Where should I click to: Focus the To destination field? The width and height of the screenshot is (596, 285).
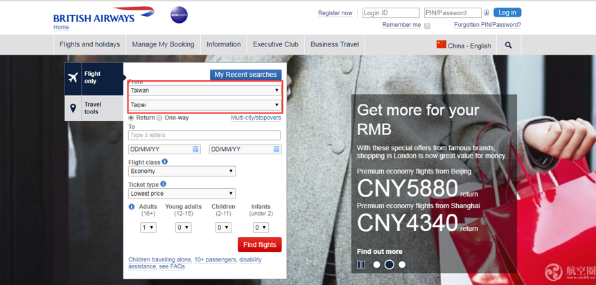[204, 135]
